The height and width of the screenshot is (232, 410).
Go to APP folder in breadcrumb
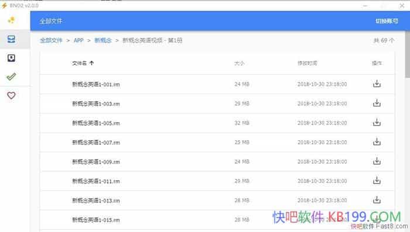click(x=78, y=40)
